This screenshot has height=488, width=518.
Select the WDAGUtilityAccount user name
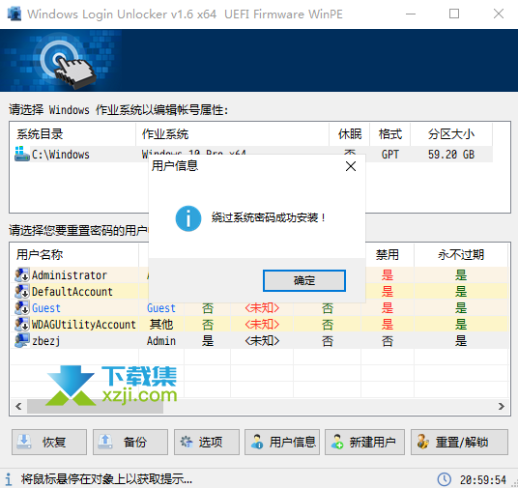(83, 325)
